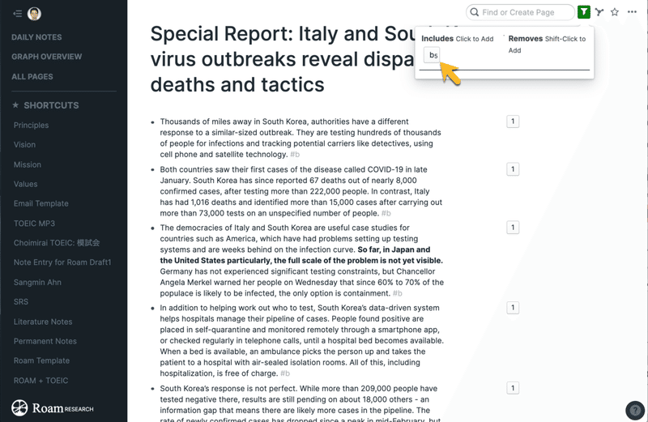Open #b tag after satellite technology
Viewport: 648px width, 422px height.
click(x=295, y=155)
